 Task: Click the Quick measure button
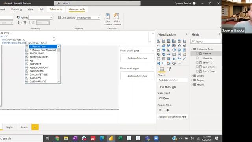117,19
